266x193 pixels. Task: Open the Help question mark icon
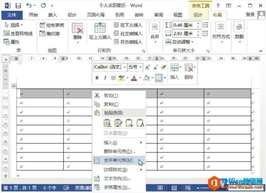[x=218, y=6]
